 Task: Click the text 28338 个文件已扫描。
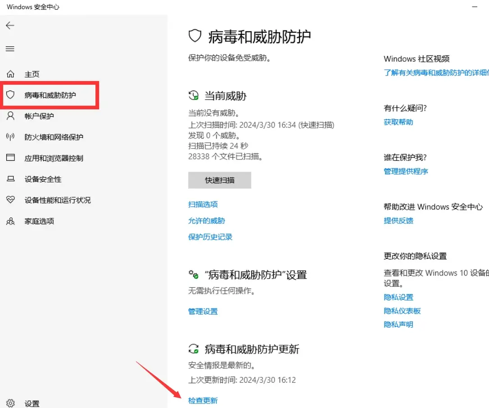pyautogui.click(x=226, y=156)
